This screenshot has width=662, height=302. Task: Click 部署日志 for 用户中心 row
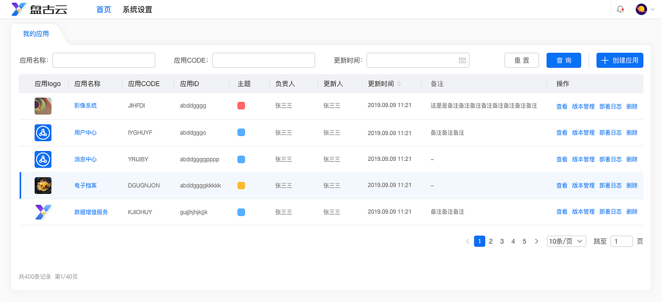pyautogui.click(x=611, y=133)
